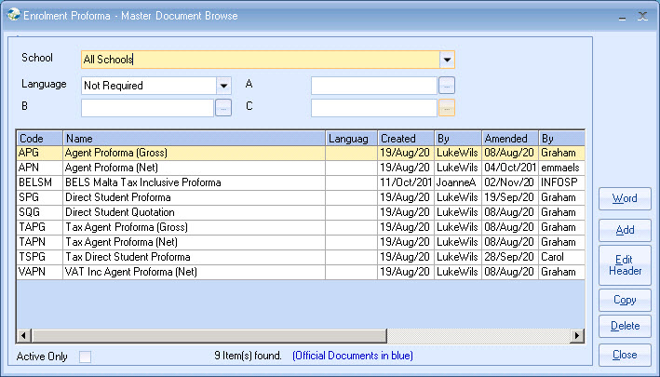
Task: Click the Copy button
Action: coord(625,300)
